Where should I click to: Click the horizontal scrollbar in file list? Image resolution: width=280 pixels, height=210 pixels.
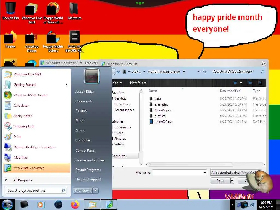191,164
